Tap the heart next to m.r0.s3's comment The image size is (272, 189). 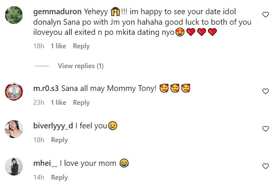coord(265,91)
